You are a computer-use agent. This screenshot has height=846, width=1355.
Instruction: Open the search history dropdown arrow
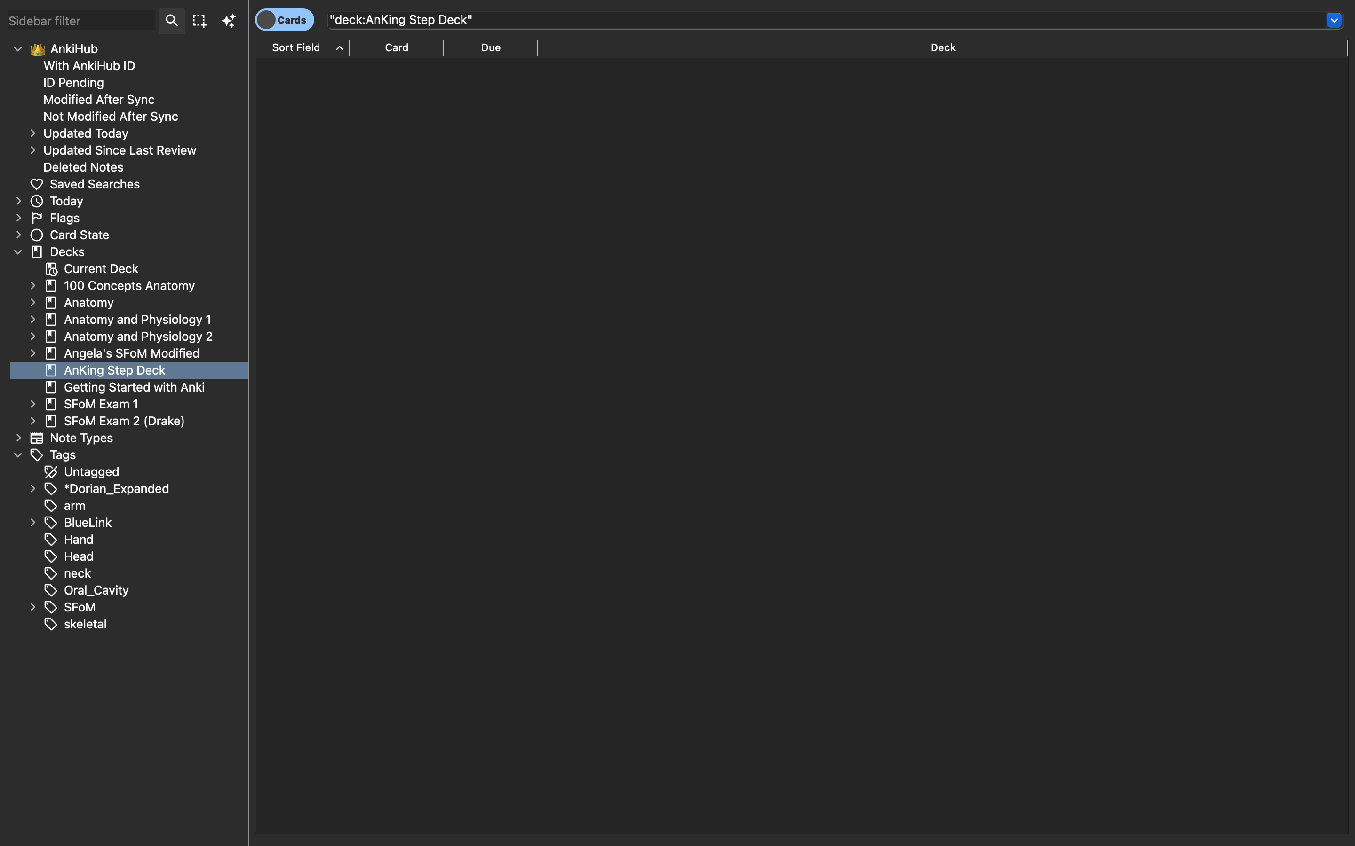point(1334,20)
